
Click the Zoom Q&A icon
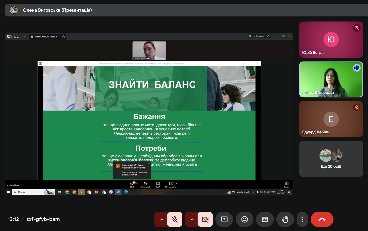(x=158, y=184)
